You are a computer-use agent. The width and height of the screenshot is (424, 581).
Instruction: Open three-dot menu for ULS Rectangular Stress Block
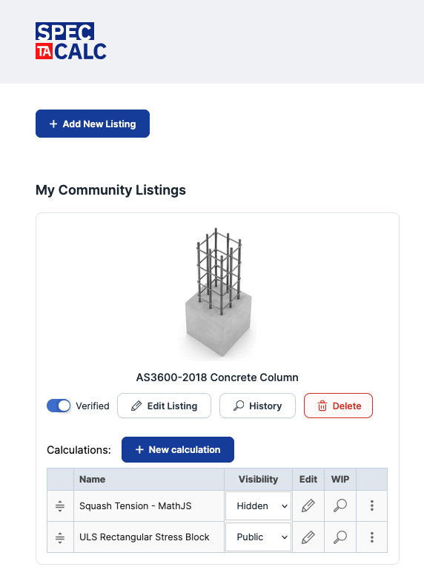tap(371, 537)
